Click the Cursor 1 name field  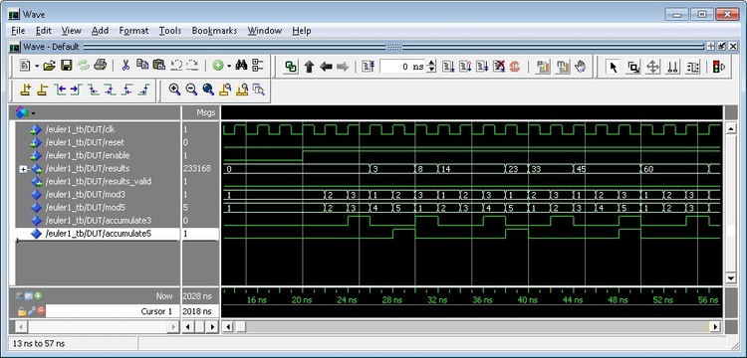click(113, 311)
